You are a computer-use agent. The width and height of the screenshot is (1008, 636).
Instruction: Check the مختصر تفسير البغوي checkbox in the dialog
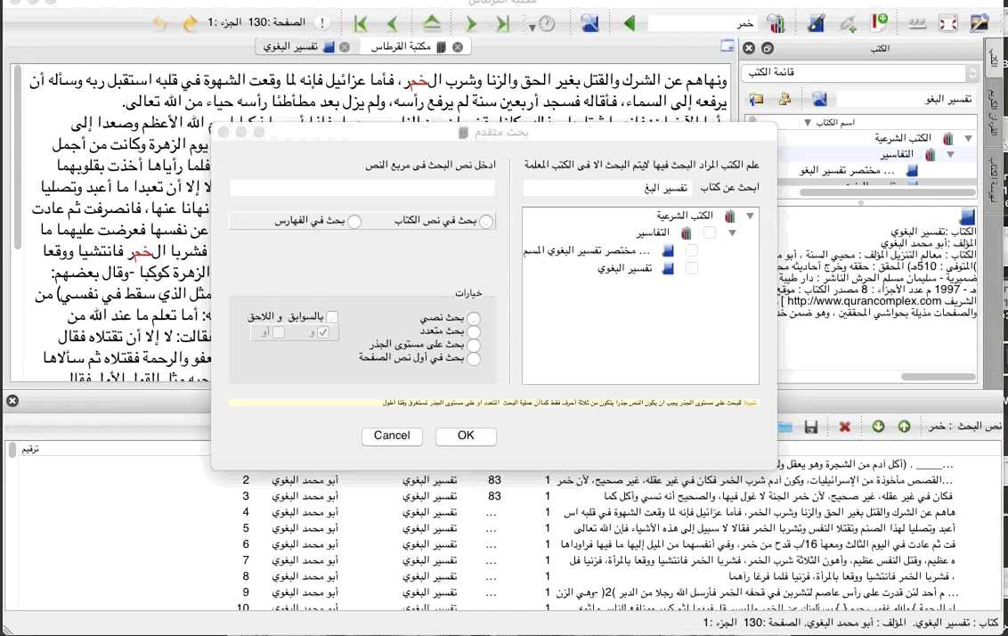(691, 250)
